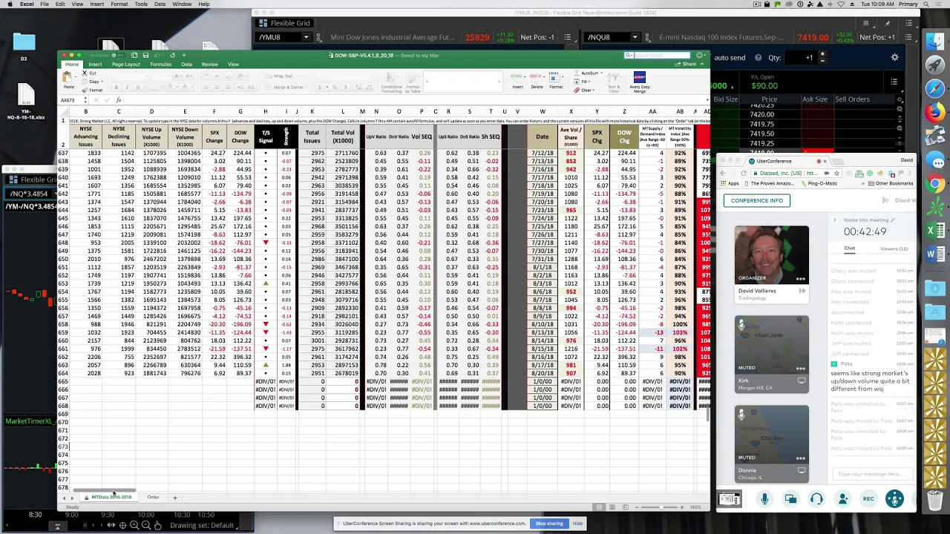Expand the meeting panel chevron in UberConference
This screenshot has width=950, height=534.
pos(834,220)
